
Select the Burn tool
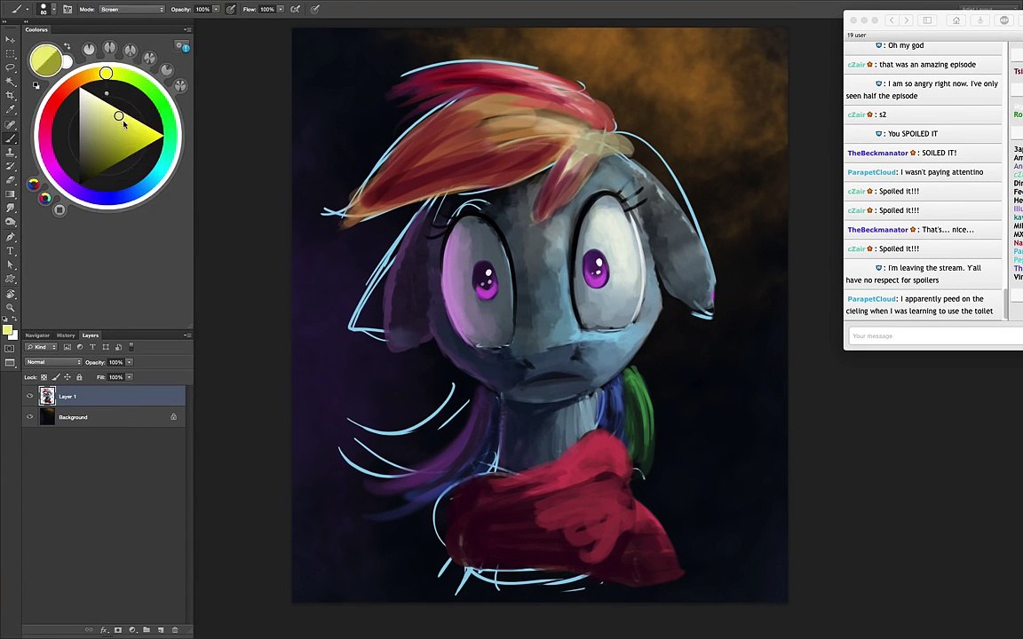click(10, 223)
